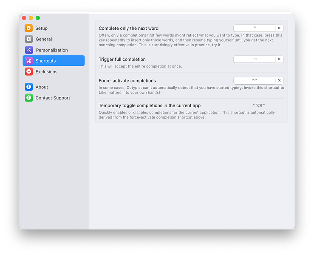Click the gray gear General icon
The width and height of the screenshot is (314, 255).
pos(28,39)
